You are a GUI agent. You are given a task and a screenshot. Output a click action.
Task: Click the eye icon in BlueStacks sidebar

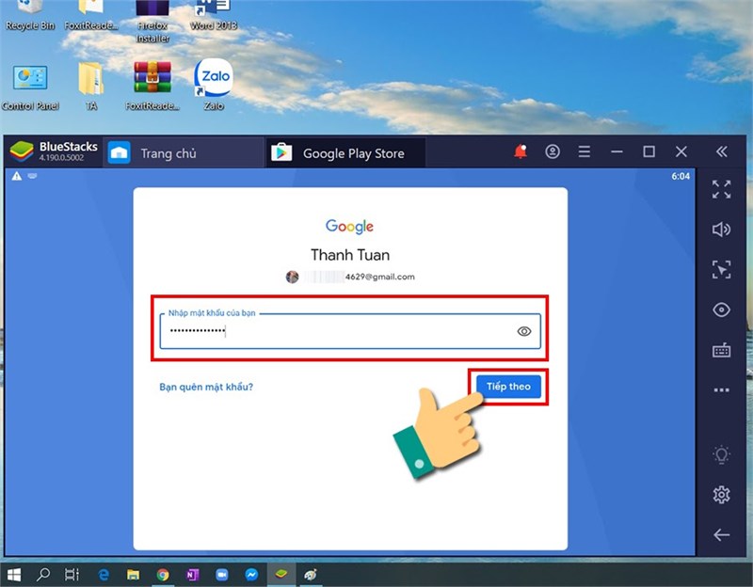721,310
